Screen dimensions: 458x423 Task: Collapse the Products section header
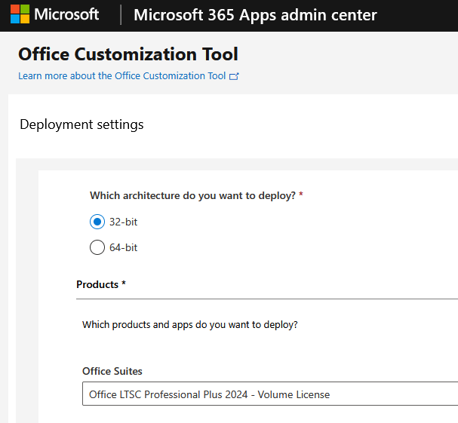click(x=101, y=284)
